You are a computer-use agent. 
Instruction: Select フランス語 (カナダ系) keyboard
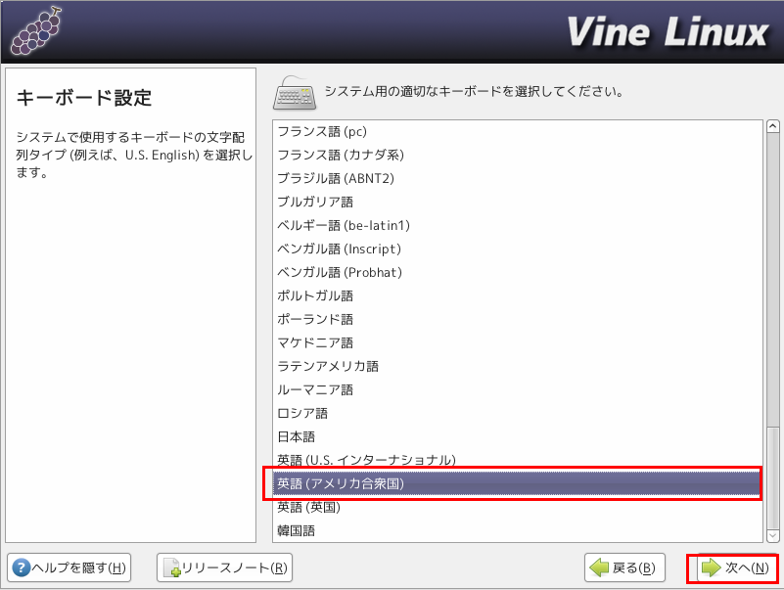[x=518, y=155]
